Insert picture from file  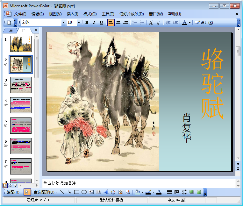click(128, 192)
